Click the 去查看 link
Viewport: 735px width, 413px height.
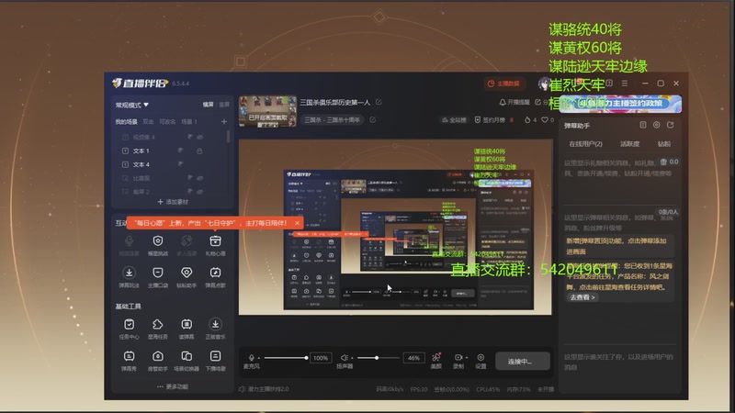[582, 297]
